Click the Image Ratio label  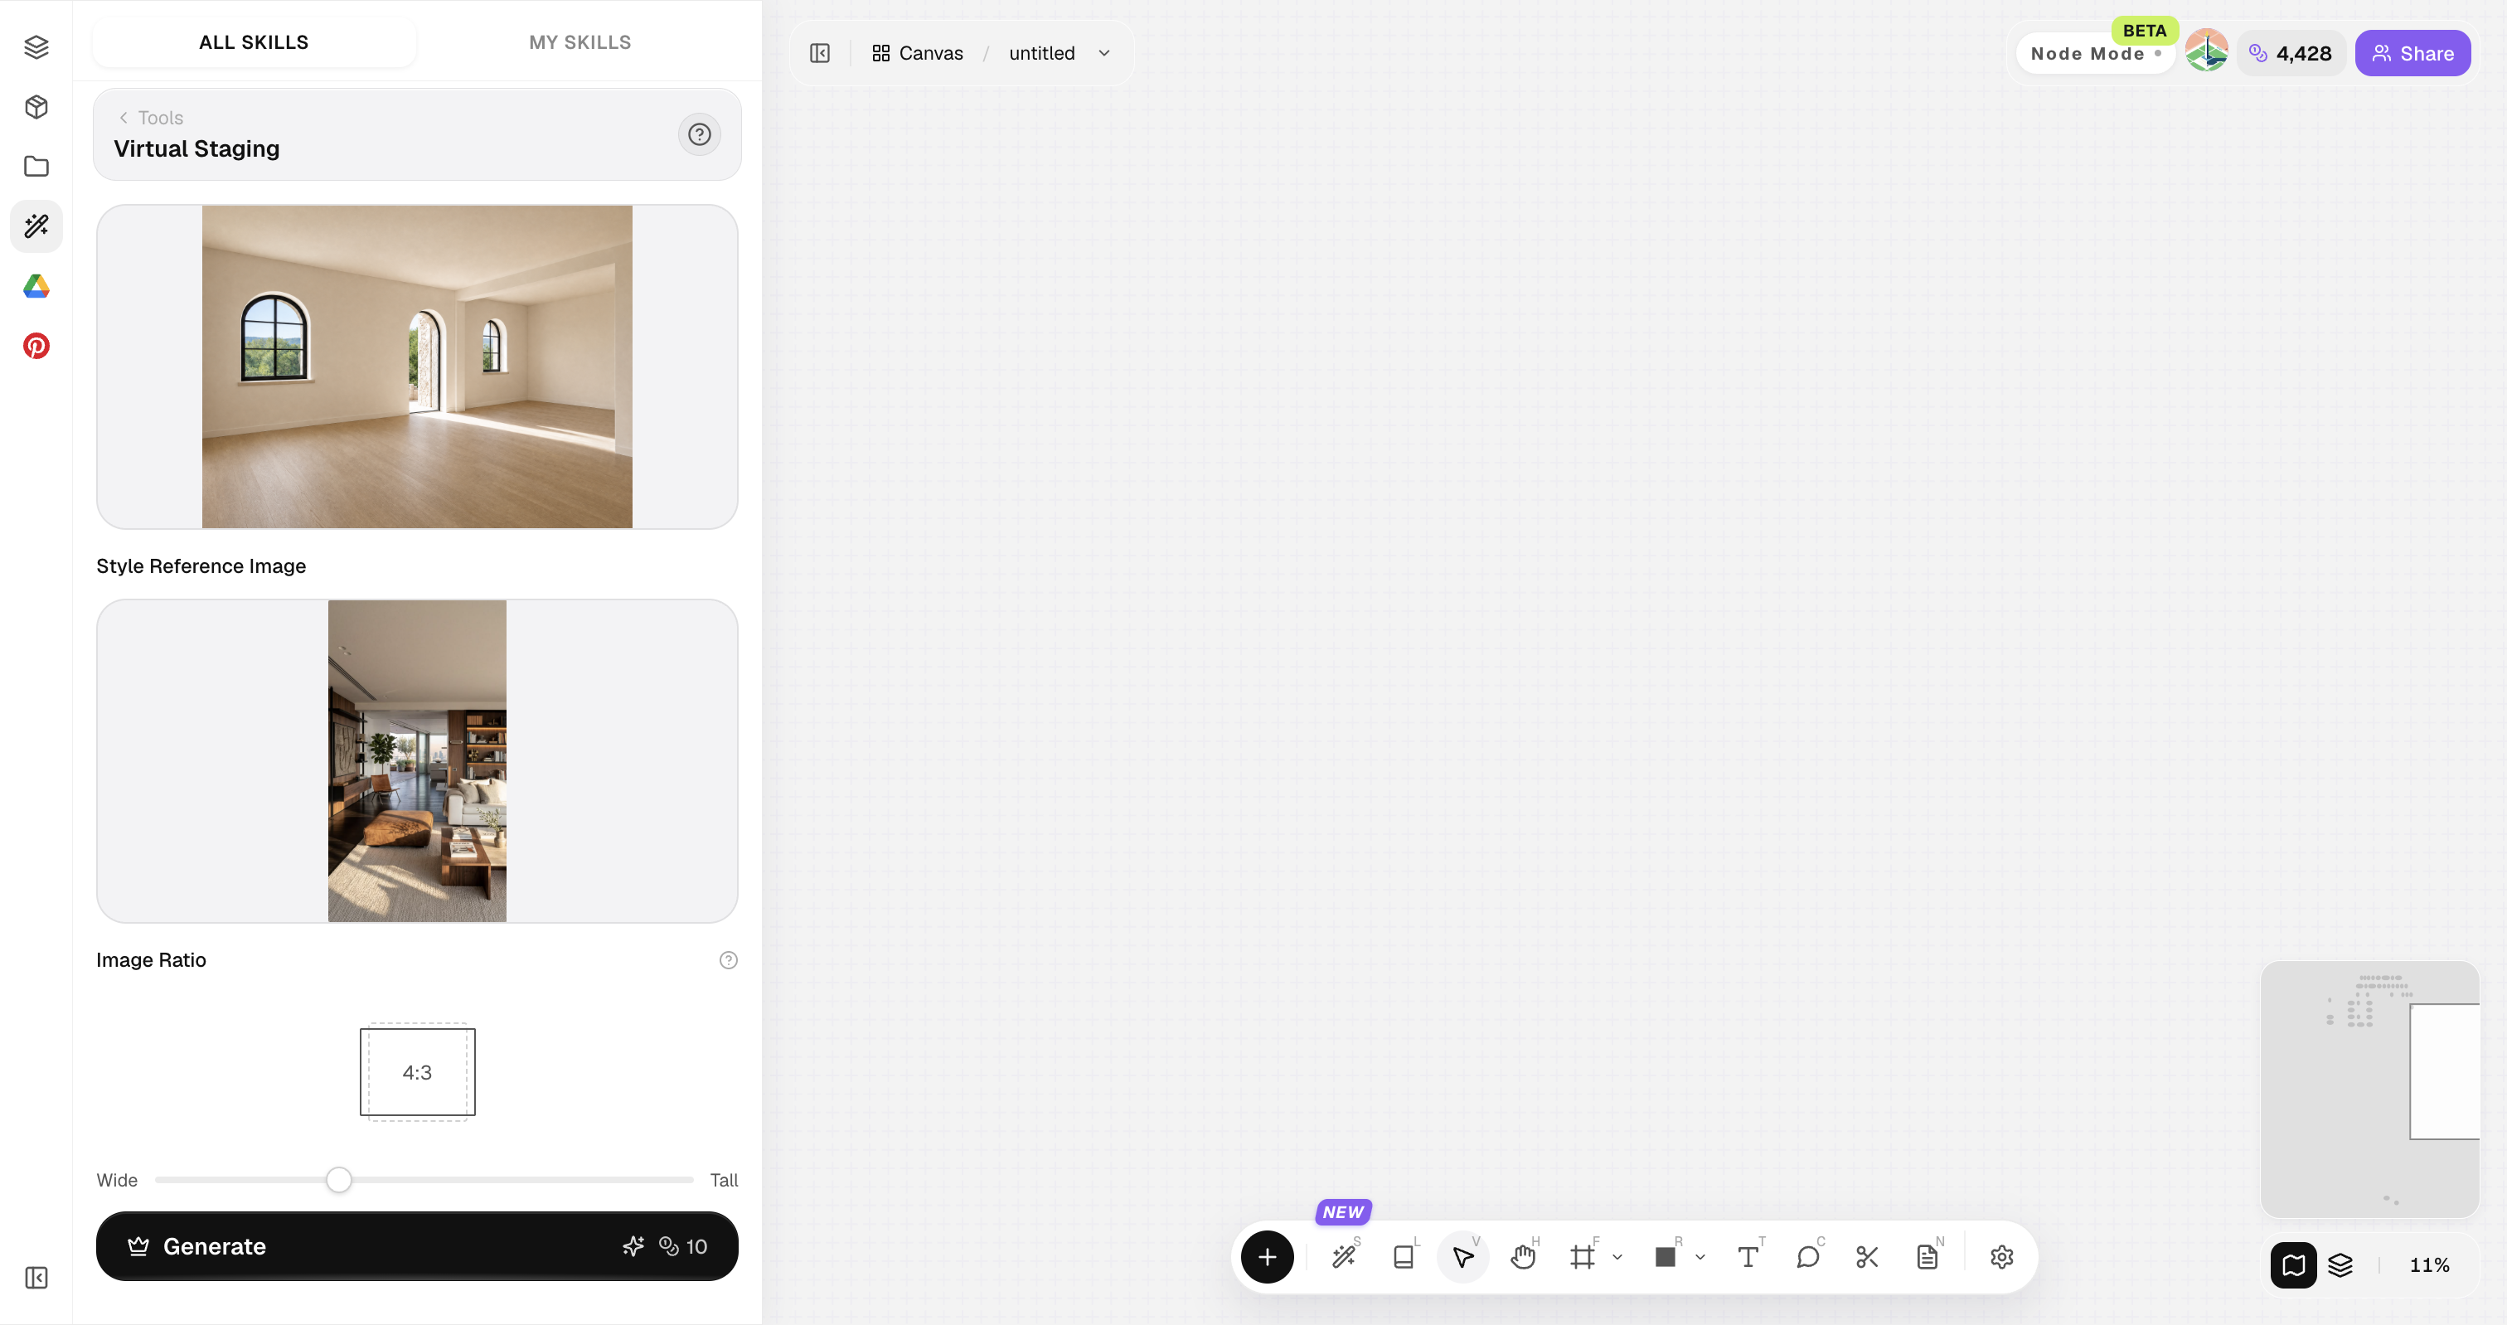(151, 960)
